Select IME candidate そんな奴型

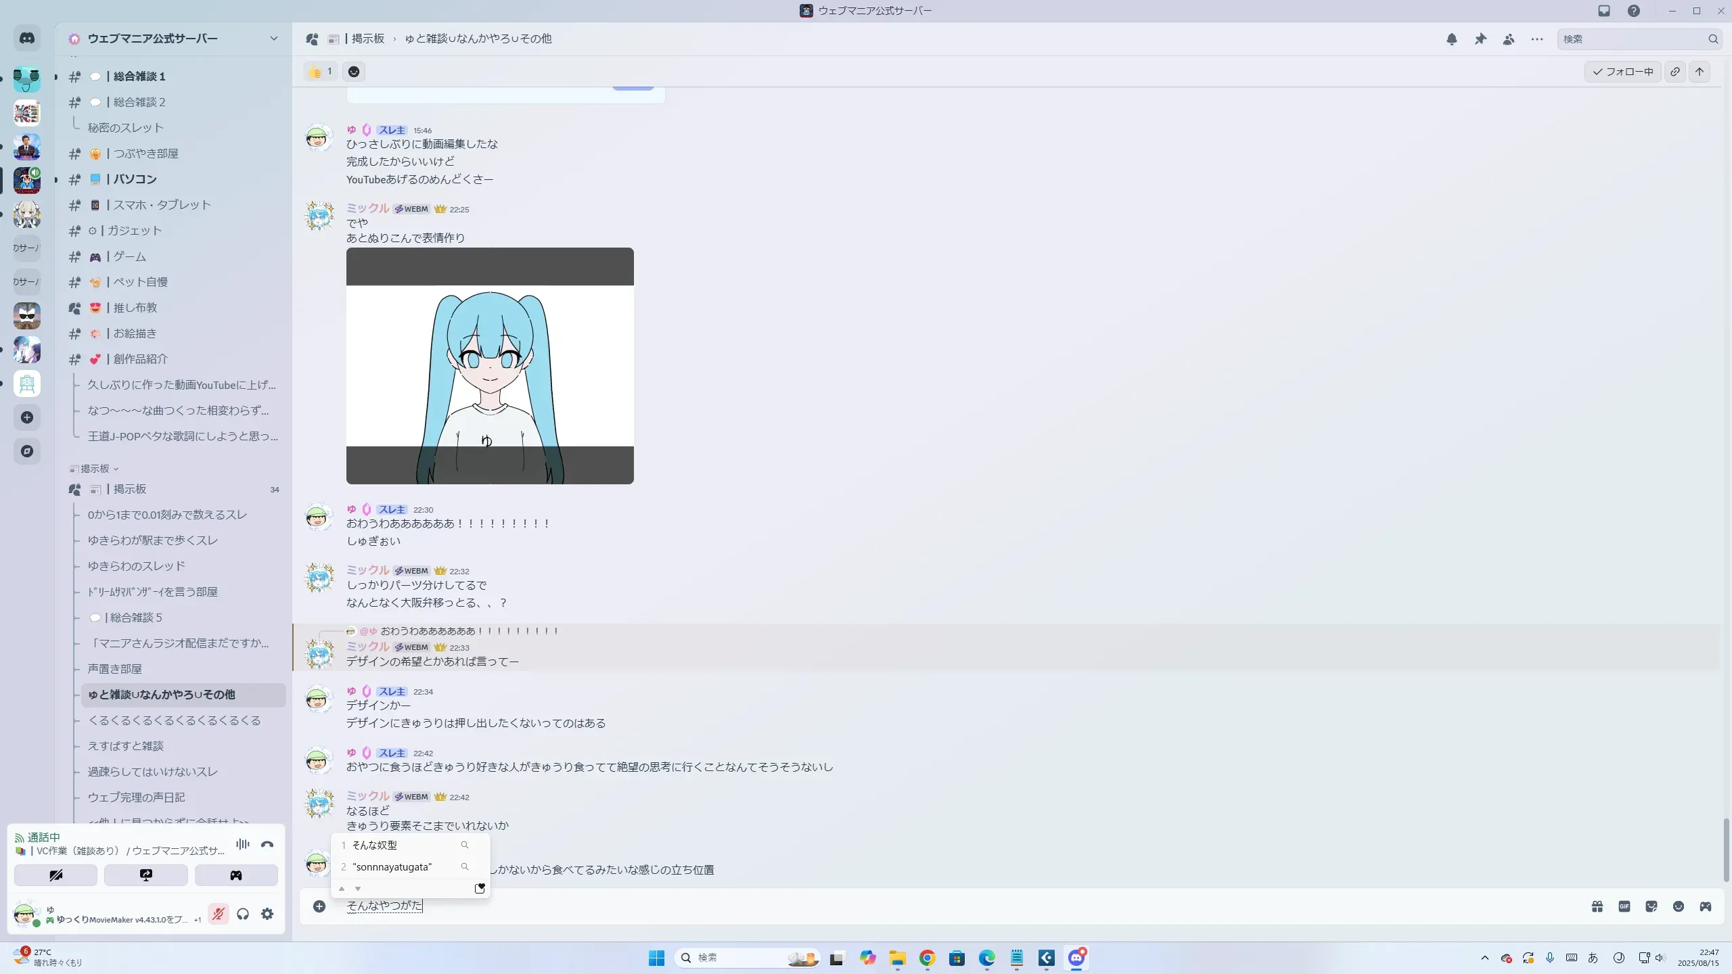tap(375, 845)
